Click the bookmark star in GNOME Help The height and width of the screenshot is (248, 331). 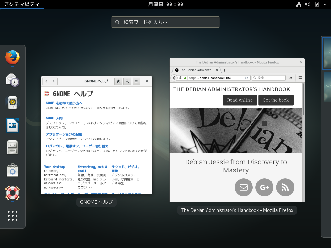[118, 81]
